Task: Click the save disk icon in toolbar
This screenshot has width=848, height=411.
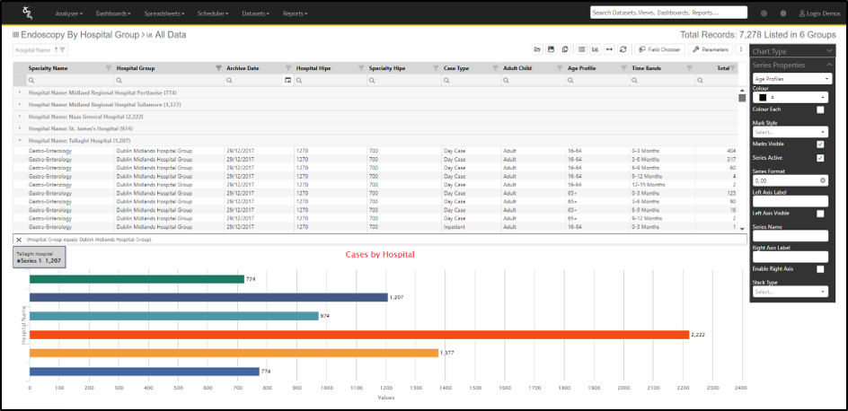Action: 551,49
